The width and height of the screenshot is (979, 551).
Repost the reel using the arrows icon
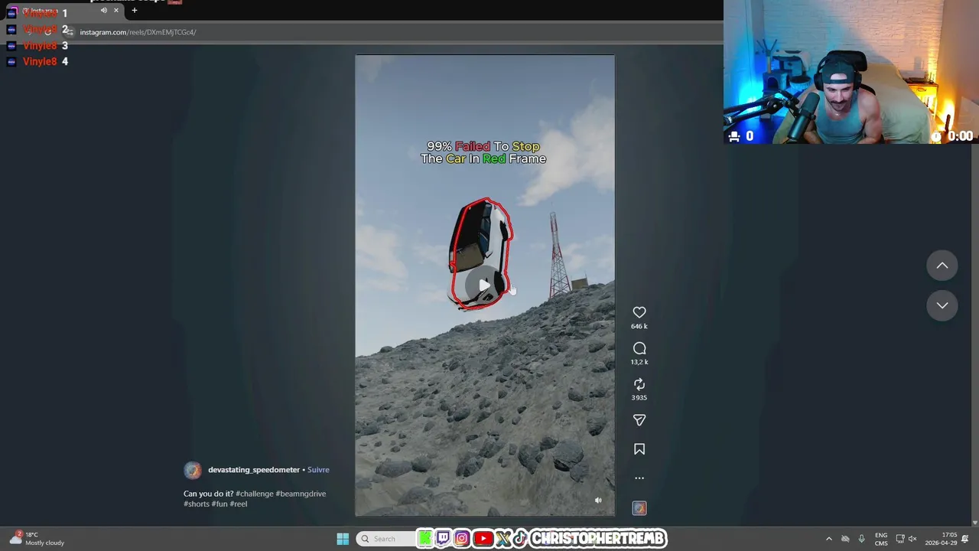tap(639, 384)
